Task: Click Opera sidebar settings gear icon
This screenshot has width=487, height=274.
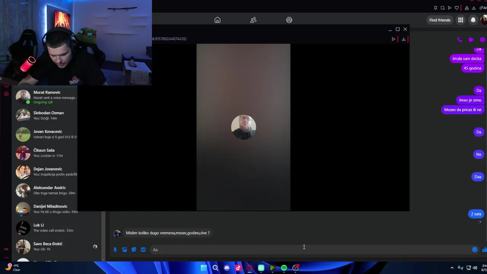Action: (6, 94)
